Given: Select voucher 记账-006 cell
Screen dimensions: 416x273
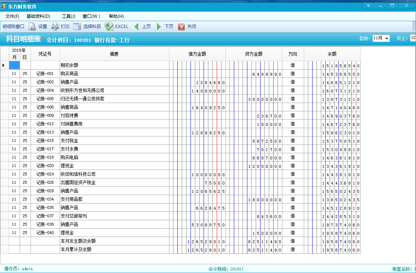Looking at the screenshot, I should 45,107.
